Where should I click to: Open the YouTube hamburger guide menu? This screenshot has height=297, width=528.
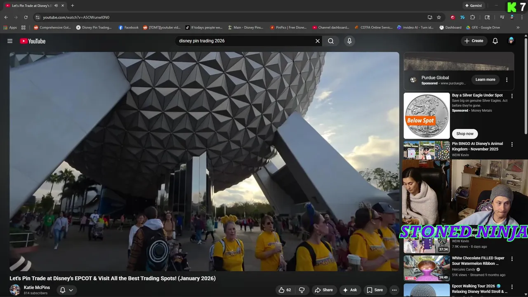tap(10, 41)
